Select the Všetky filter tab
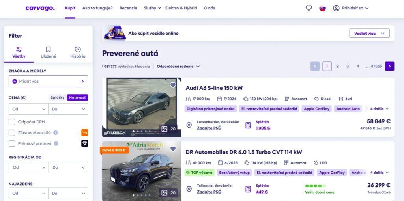404x201 pixels. 19,53
